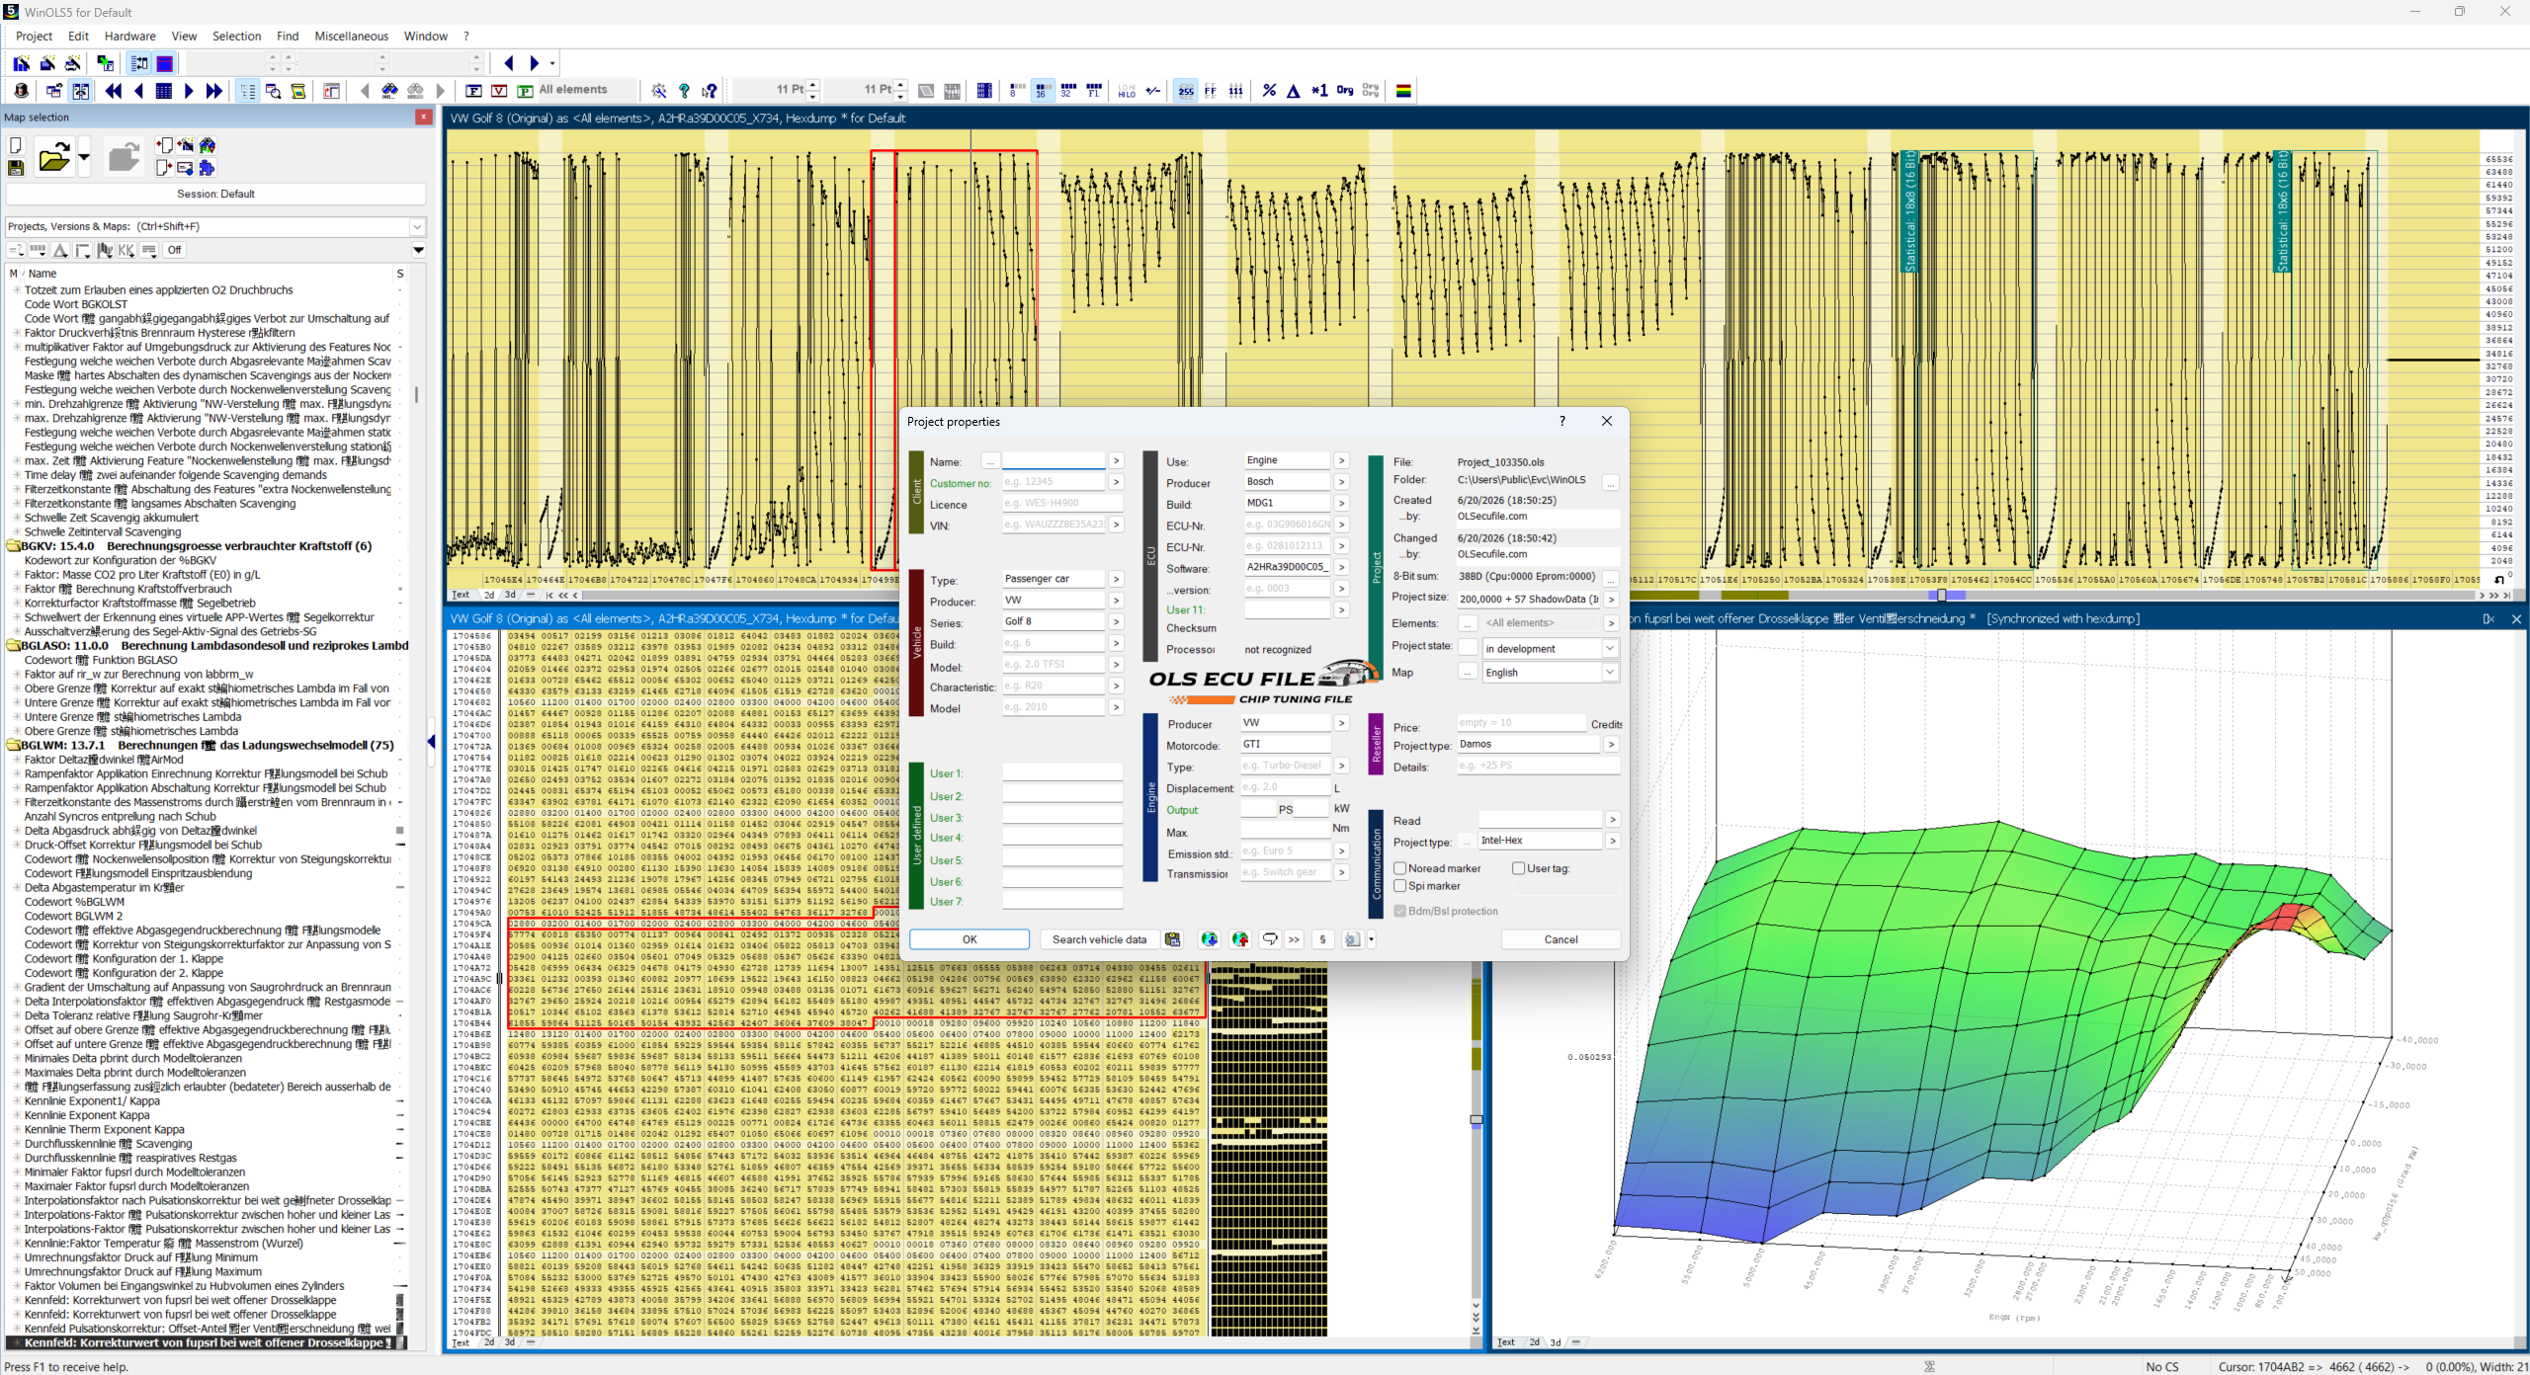Click the Off filter button
The width and height of the screenshot is (2530, 1375).
click(x=174, y=250)
